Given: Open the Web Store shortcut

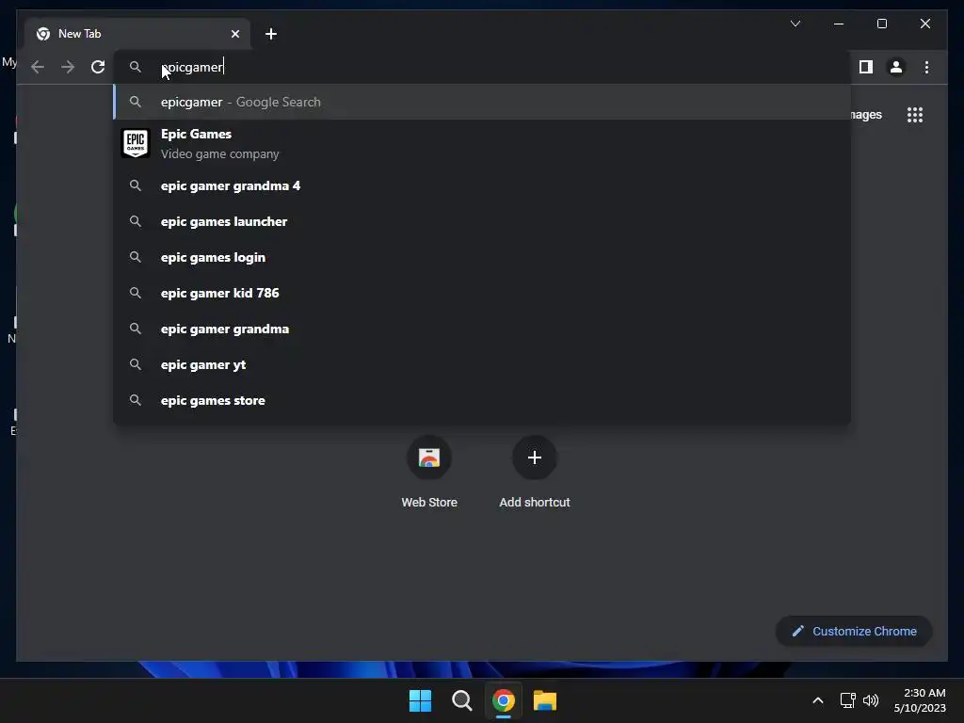Looking at the screenshot, I should (429, 472).
